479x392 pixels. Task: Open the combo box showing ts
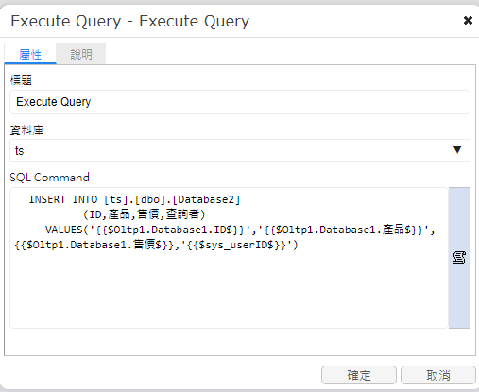coord(240,150)
